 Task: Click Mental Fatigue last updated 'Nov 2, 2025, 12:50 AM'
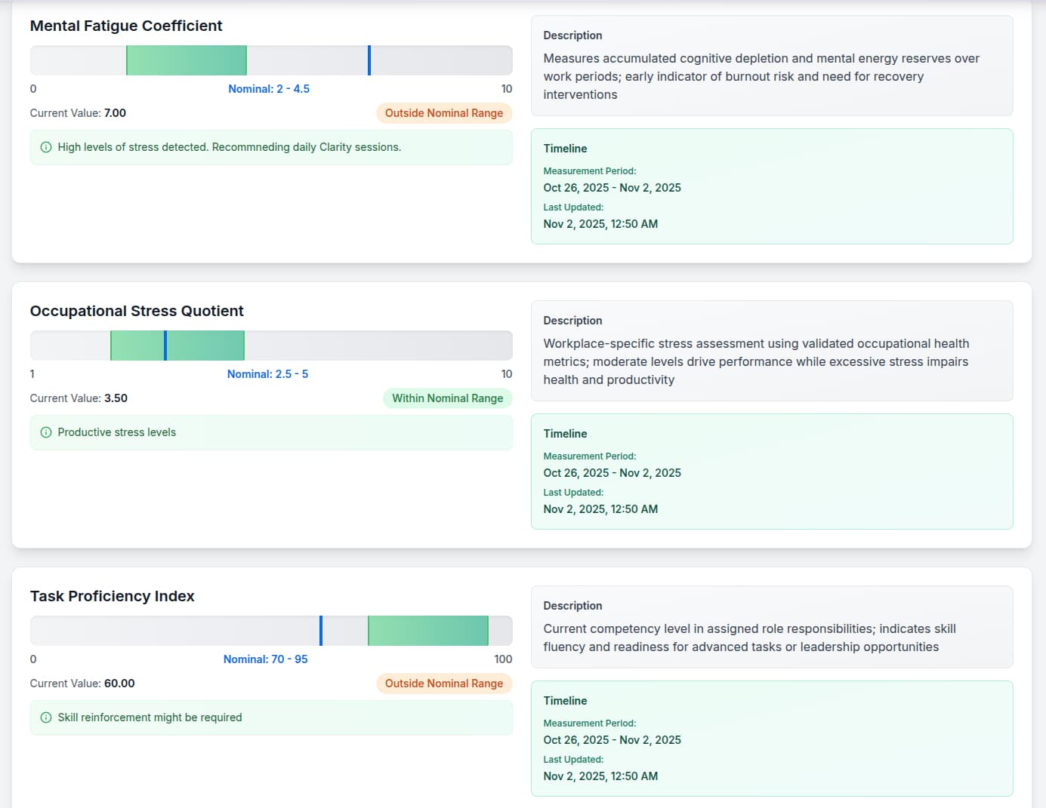(600, 224)
